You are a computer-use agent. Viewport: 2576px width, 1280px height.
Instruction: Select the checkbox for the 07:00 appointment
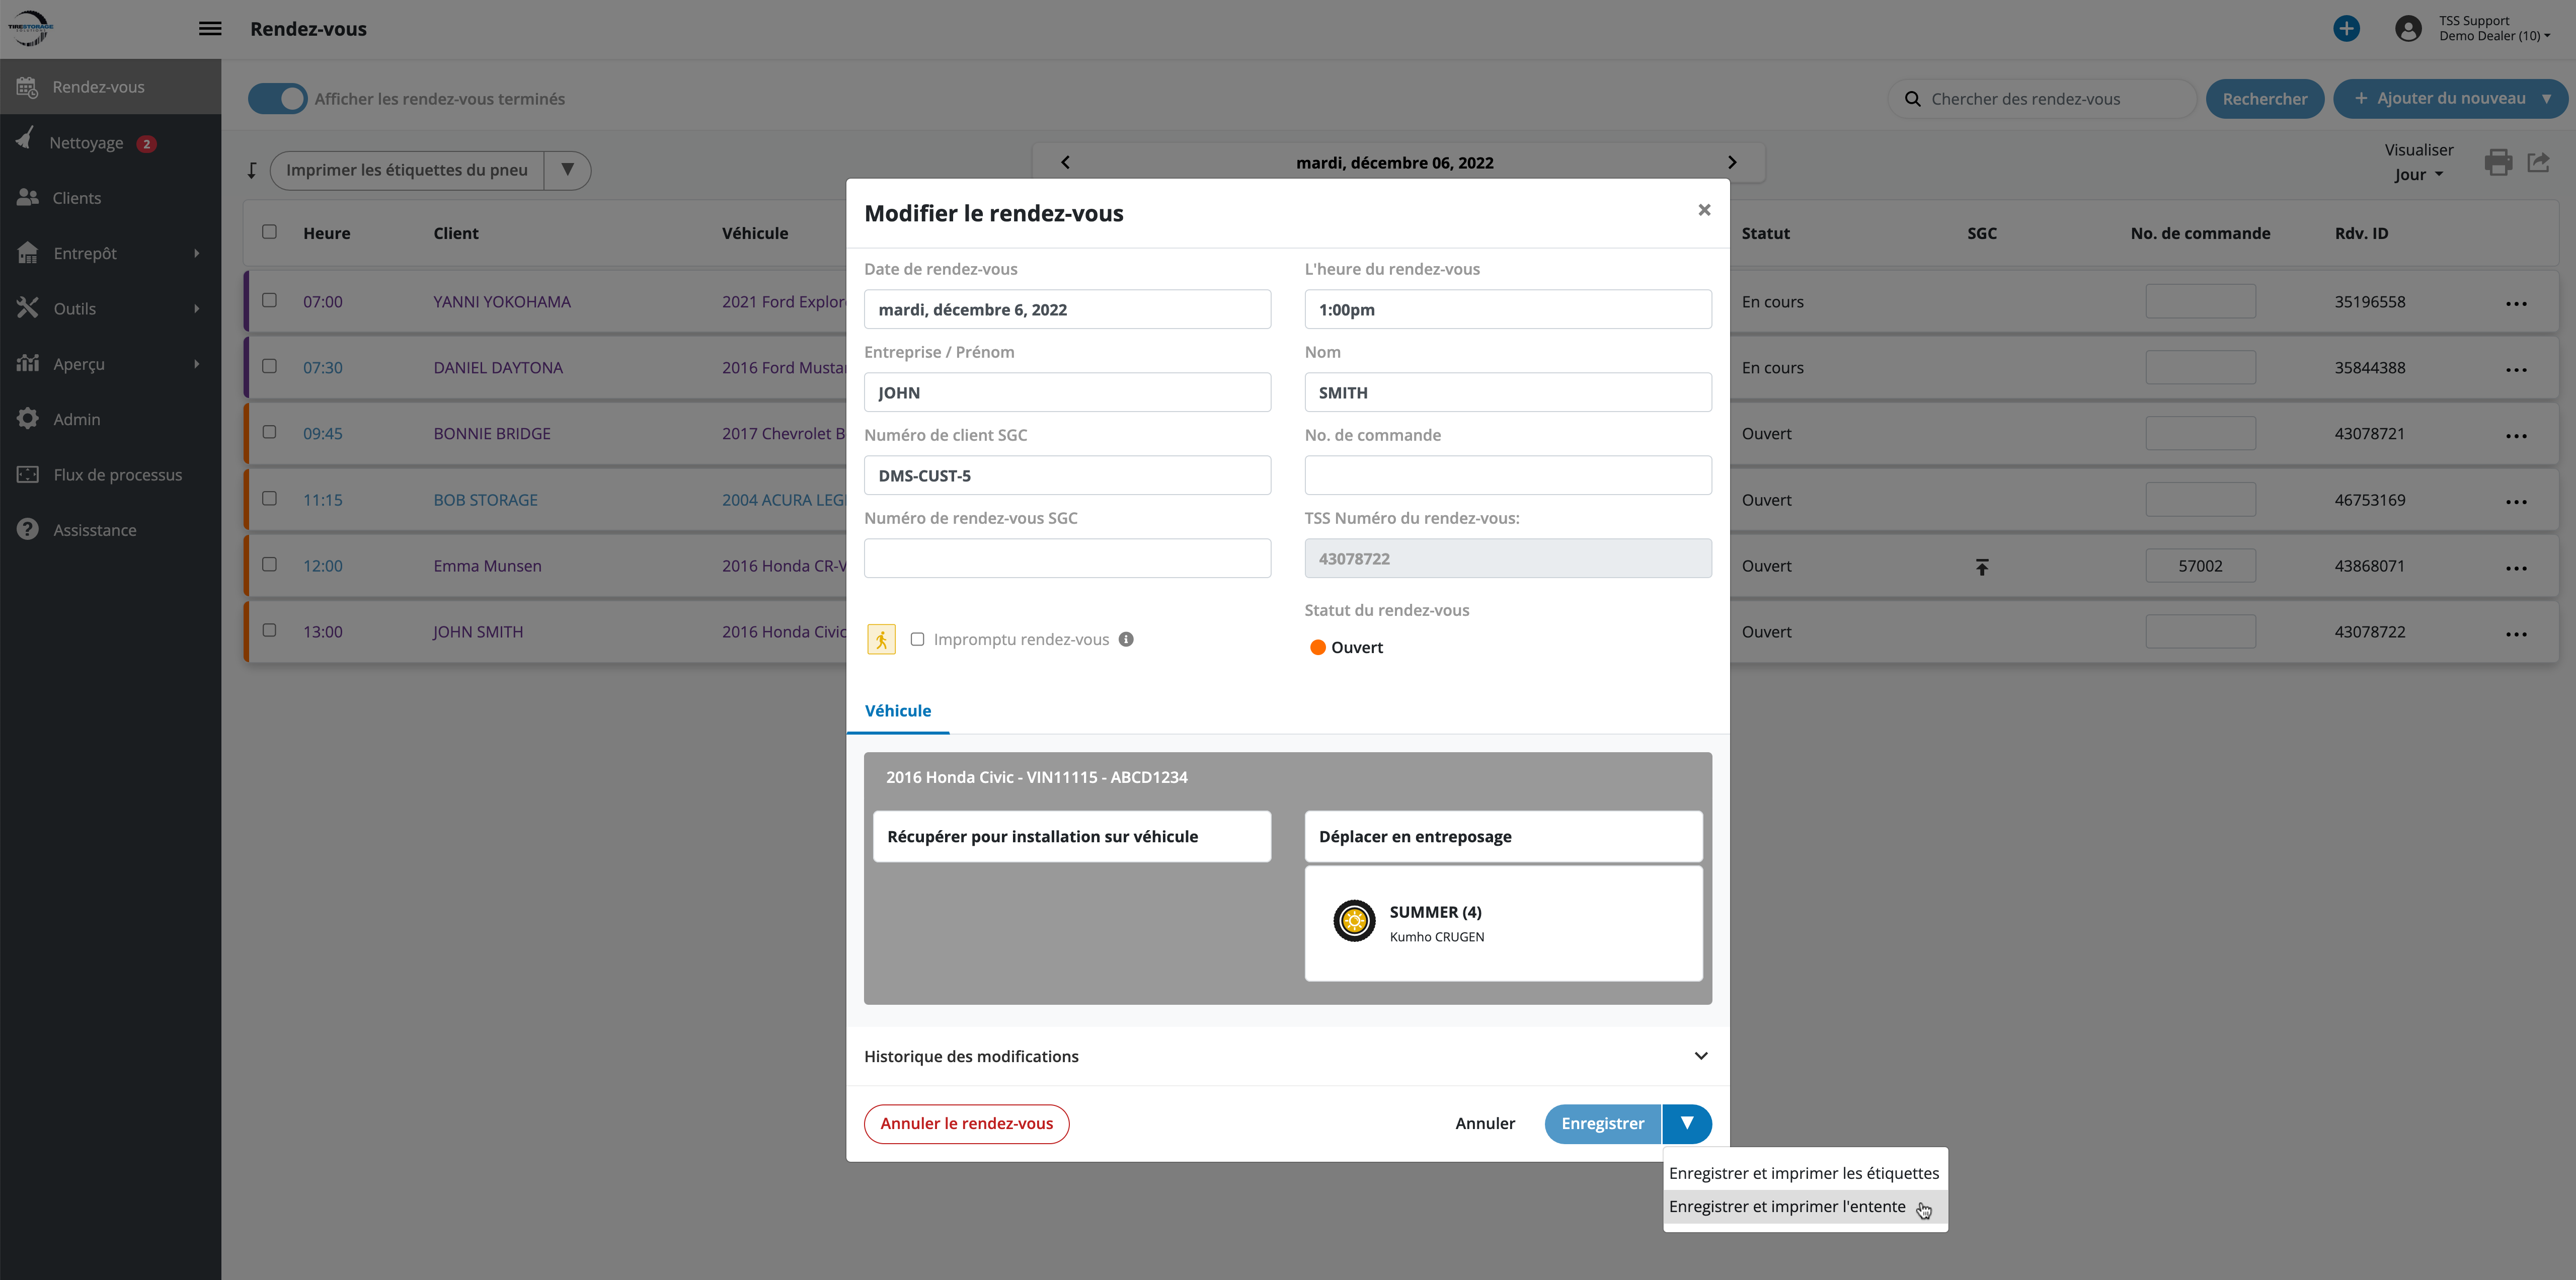(269, 300)
